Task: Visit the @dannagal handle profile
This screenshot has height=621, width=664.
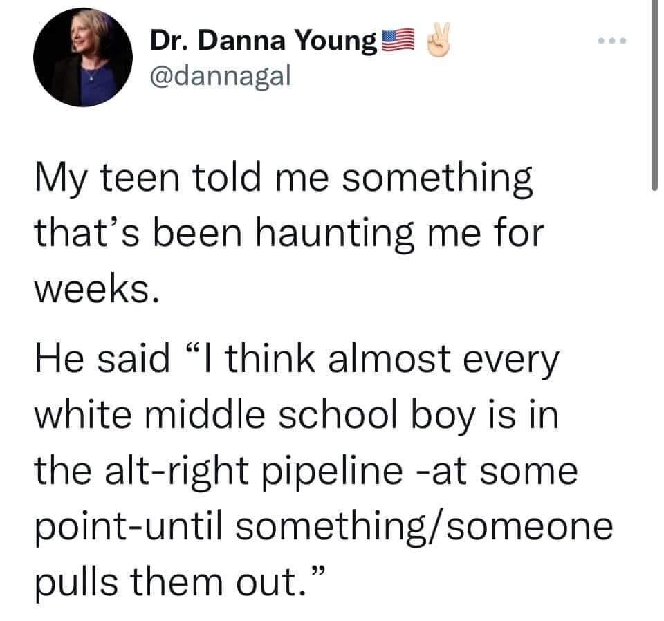Action: [x=218, y=76]
